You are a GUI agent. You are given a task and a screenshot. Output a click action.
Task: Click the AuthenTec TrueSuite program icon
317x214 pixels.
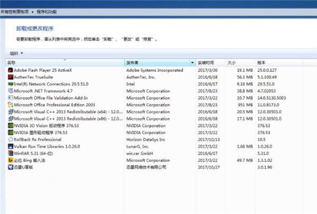pos(10,77)
